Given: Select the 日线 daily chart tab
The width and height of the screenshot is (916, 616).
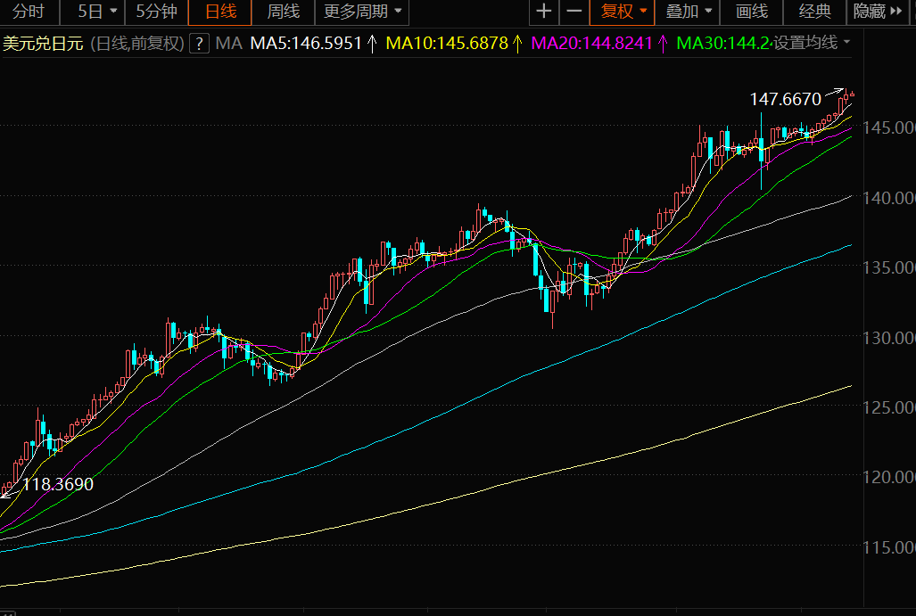Looking at the screenshot, I should (x=220, y=11).
